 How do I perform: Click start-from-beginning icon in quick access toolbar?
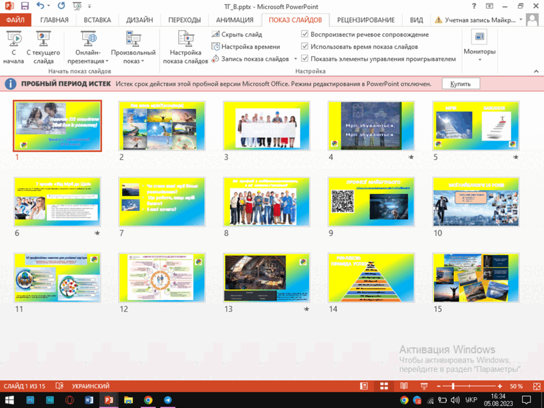(x=78, y=6)
